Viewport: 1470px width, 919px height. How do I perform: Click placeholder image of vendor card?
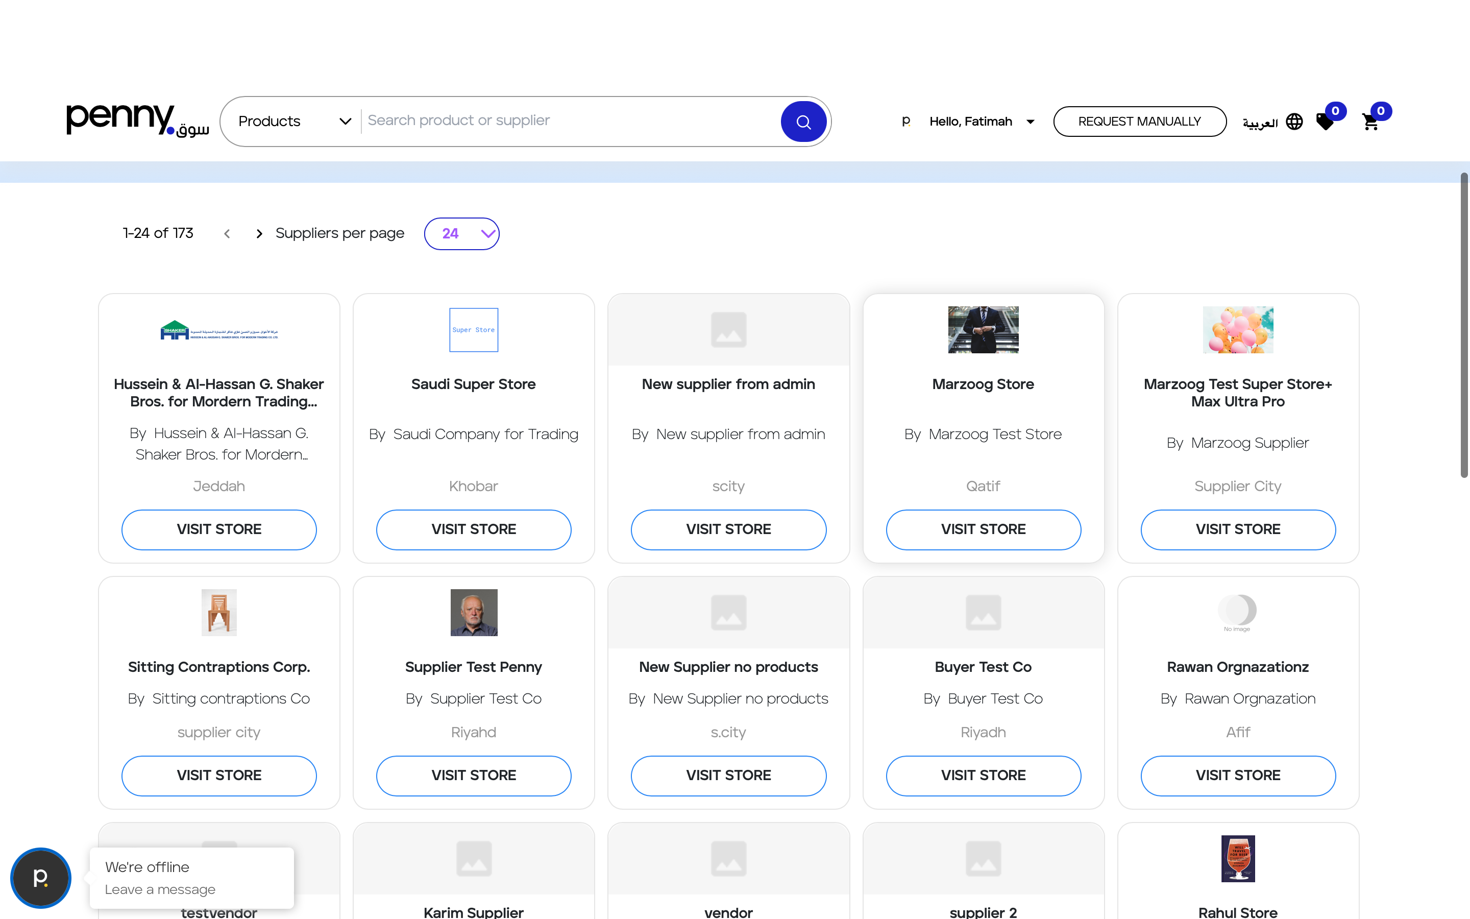(728, 858)
